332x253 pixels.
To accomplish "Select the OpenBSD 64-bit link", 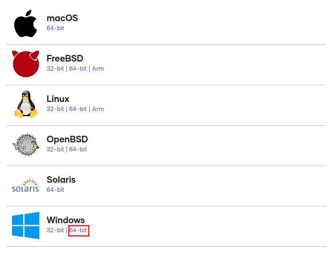I will [x=78, y=149].
